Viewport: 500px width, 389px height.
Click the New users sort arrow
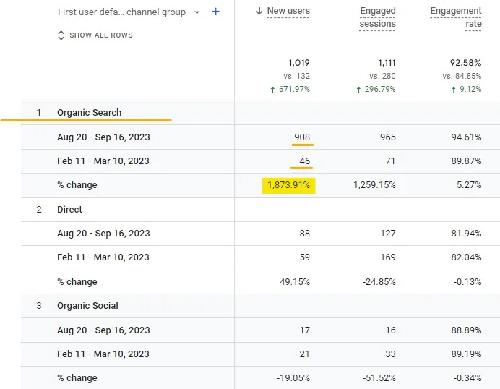click(259, 11)
